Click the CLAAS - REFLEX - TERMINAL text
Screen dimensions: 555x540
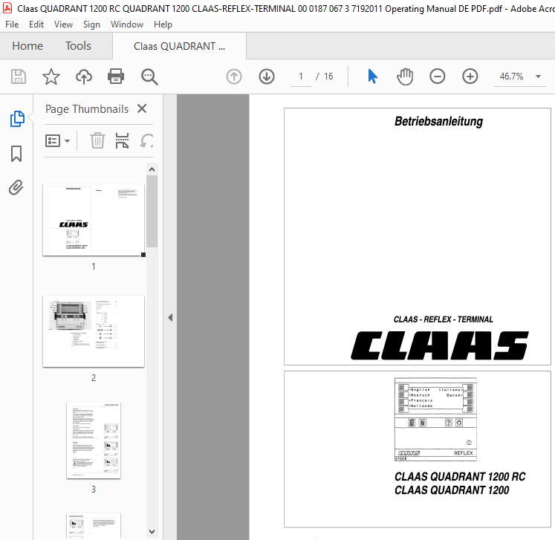pos(443,319)
